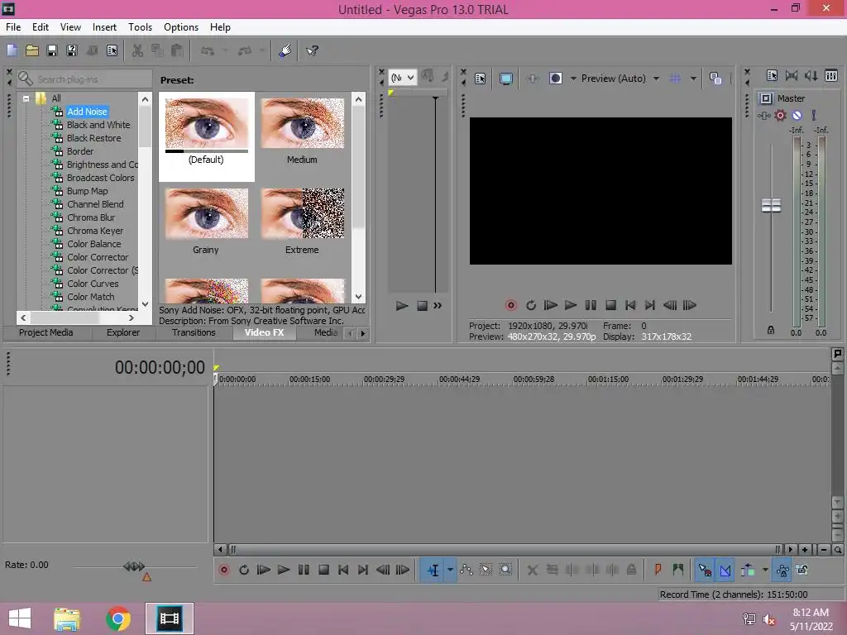Open the Tools menu
This screenshot has width=847, height=635.
point(140,27)
